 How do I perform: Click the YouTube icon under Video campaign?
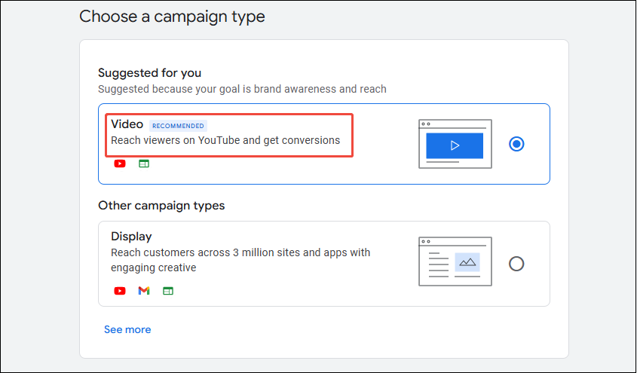[120, 164]
